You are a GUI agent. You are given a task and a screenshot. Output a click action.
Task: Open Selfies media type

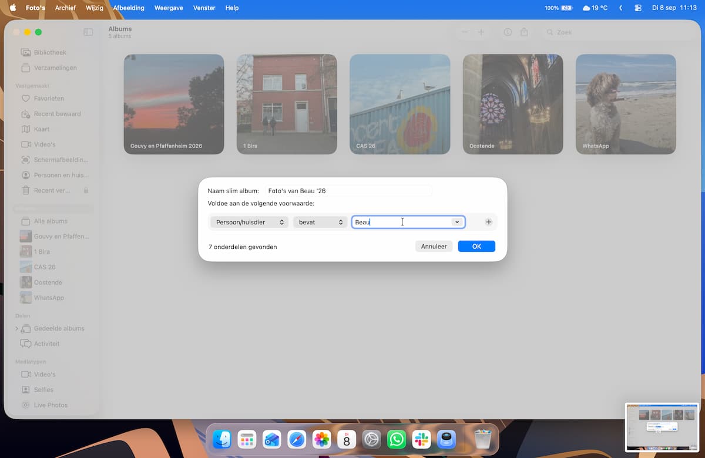tap(43, 389)
